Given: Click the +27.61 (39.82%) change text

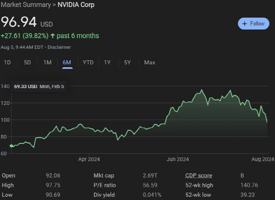Looking at the screenshot, I should [x=25, y=36].
